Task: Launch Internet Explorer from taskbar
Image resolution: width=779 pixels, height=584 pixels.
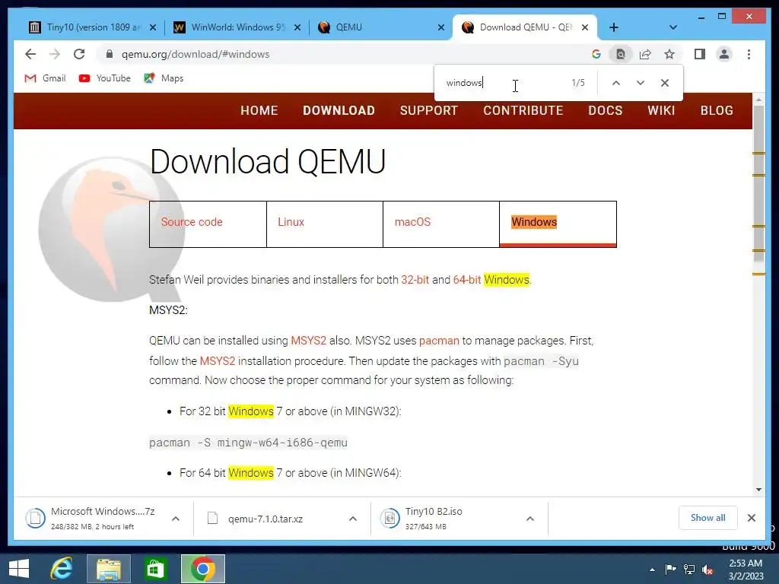Action: pos(62,569)
